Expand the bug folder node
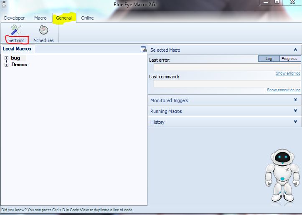 click(x=6, y=58)
